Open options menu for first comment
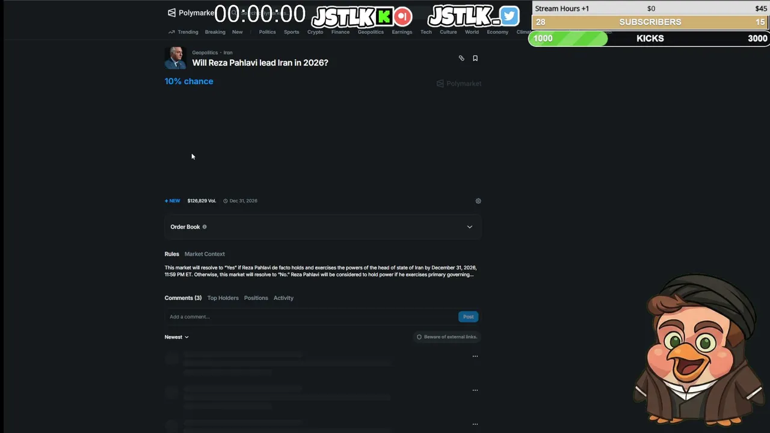 click(x=475, y=356)
